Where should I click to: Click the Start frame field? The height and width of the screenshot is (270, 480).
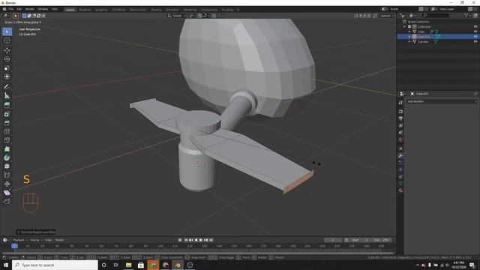[361, 240]
